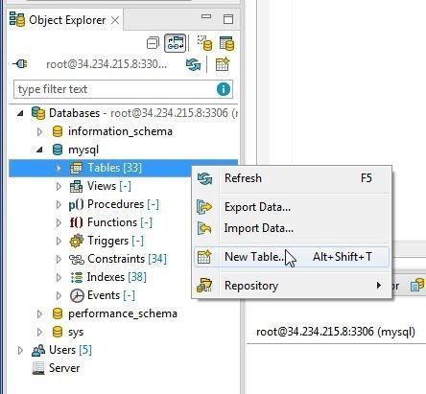The image size is (426, 394).
Task: Select the Server tree item
Action: [x=64, y=368]
